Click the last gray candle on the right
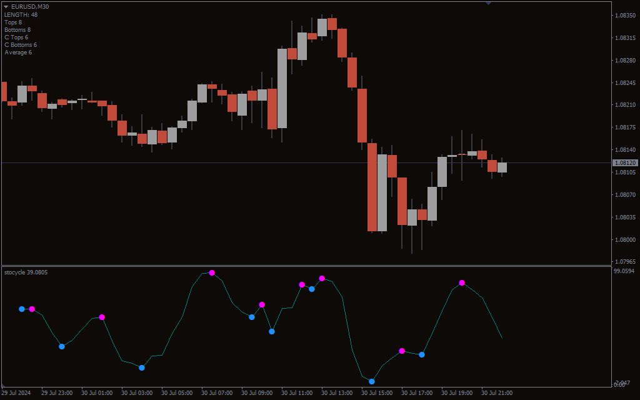This screenshot has height=400, width=640. pyautogui.click(x=502, y=167)
